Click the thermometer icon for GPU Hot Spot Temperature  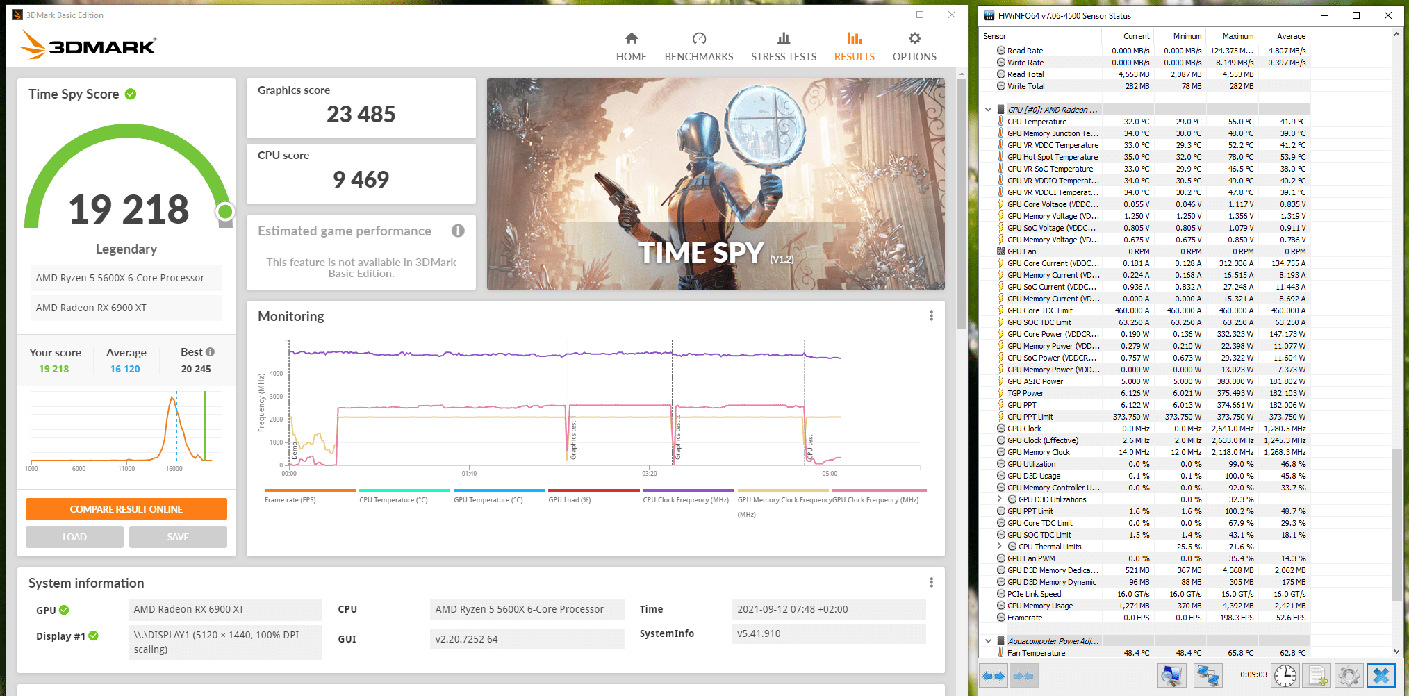(1001, 157)
